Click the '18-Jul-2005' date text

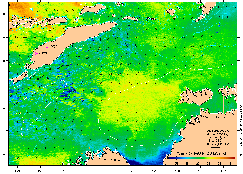[x=224, y=117]
